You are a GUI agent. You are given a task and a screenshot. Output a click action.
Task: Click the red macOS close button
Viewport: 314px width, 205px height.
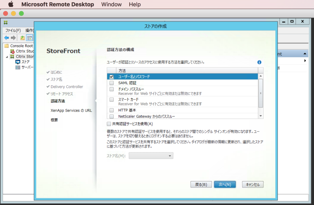6,13
